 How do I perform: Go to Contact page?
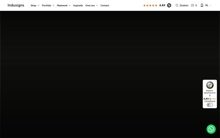click(x=105, y=6)
